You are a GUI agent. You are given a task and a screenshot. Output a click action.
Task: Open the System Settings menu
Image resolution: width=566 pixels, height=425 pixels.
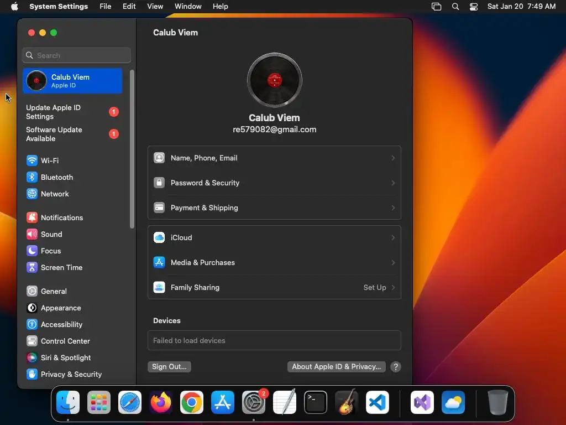pyautogui.click(x=59, y=7)
